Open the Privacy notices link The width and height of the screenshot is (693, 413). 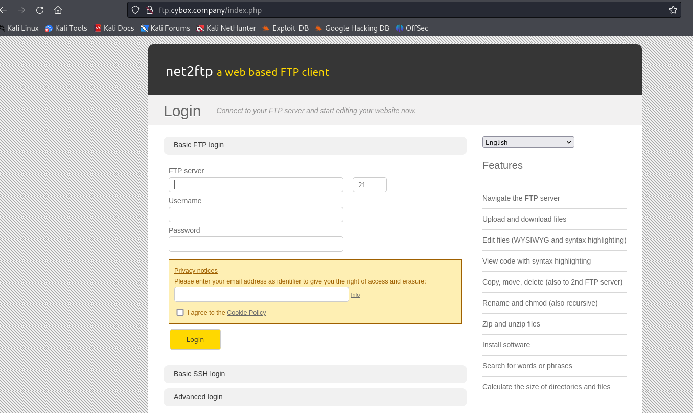tap(196, 271)
